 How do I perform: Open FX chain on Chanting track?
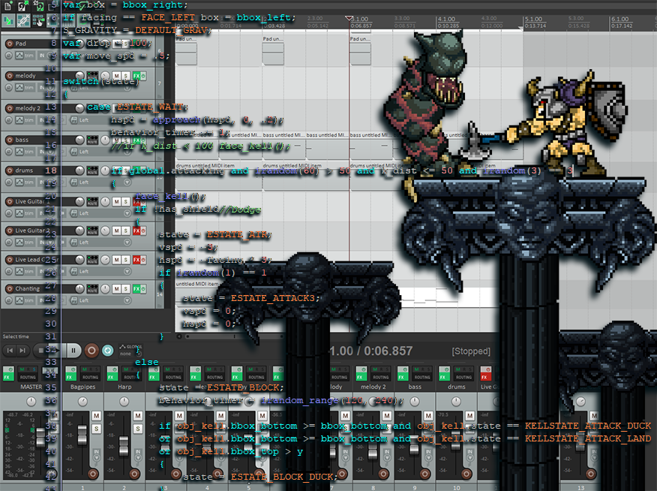136,288
